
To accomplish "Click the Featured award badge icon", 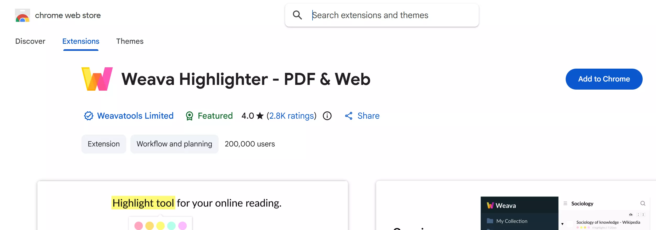I will pyautogui.click(x=189, y=116).
